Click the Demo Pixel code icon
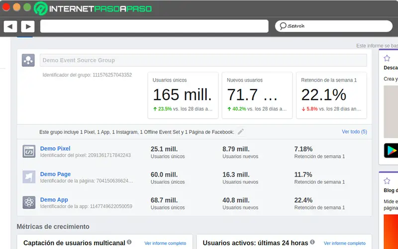Screen dimensions: 398x249 (29, 151)
